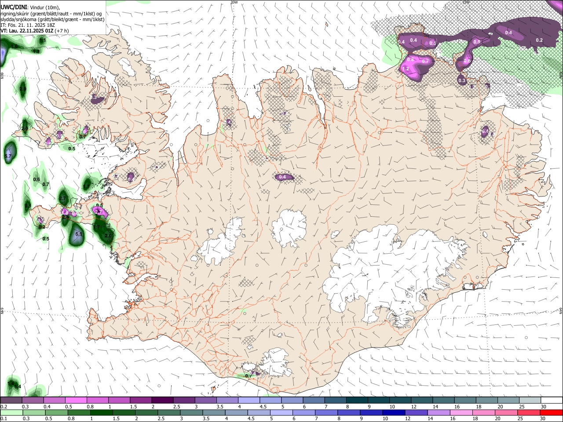Viewport: 563px width, 422px height.
Task: Click the '5.1' precipitation value on the map
Action: pyautogui.click(x=79, y=234)
